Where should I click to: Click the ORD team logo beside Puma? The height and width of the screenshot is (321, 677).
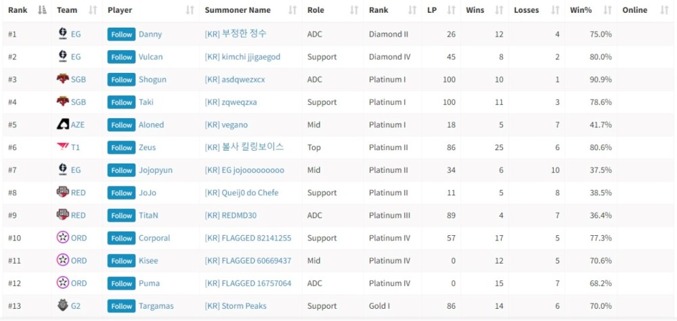[x=62, y=283]
